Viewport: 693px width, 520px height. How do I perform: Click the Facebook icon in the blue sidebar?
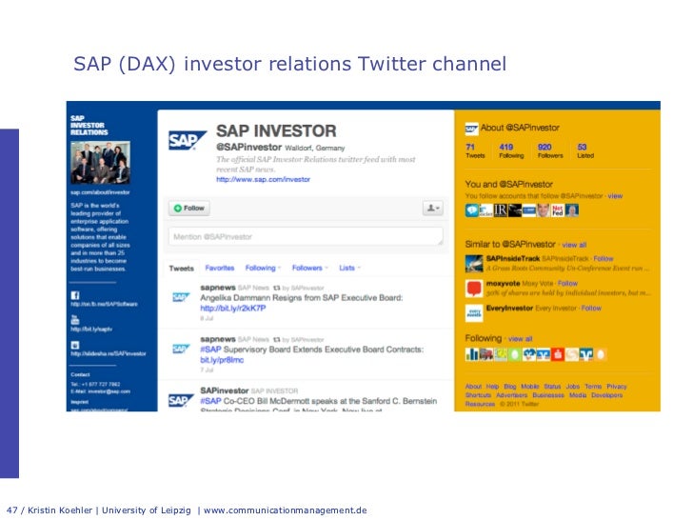[75, 295]
